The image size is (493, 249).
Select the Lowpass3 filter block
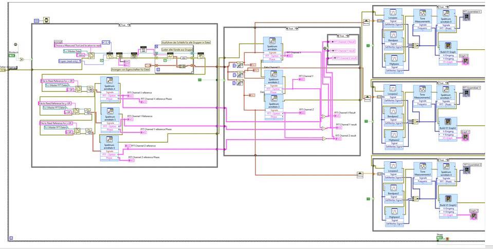coord(393,171)
